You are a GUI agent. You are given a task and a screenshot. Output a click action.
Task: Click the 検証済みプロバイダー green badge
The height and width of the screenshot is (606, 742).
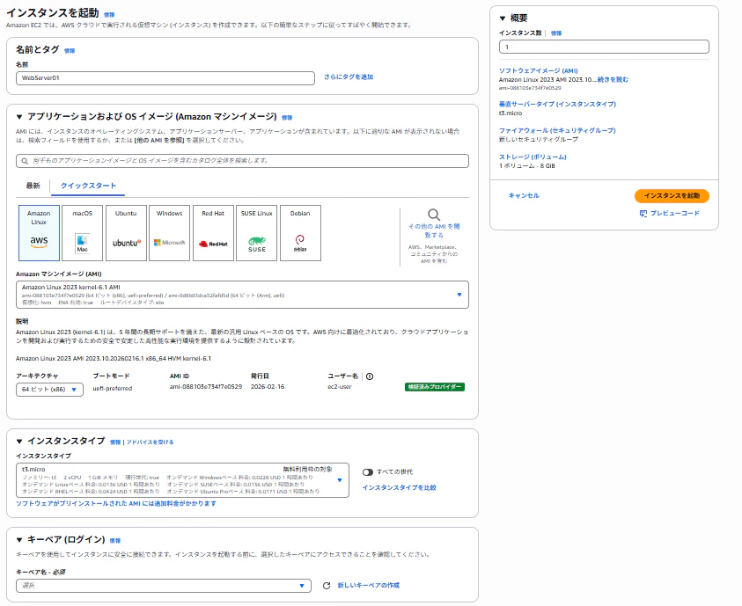(x=435, y=387)
